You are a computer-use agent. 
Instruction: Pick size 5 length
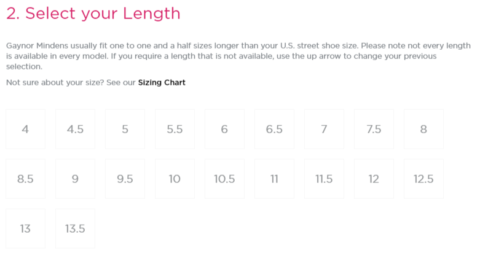[125, 129]
